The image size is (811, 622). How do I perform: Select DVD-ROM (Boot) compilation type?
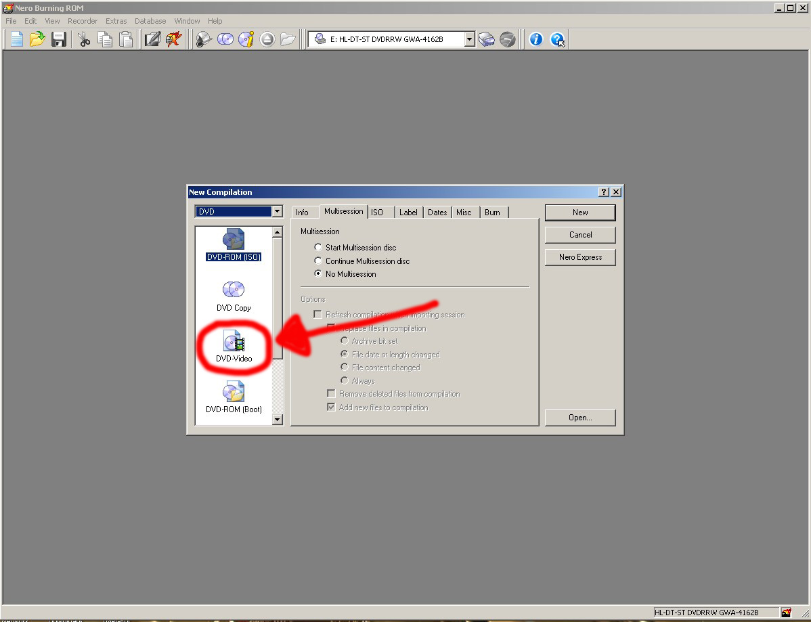pyautogui.click(x=234, y=397)
